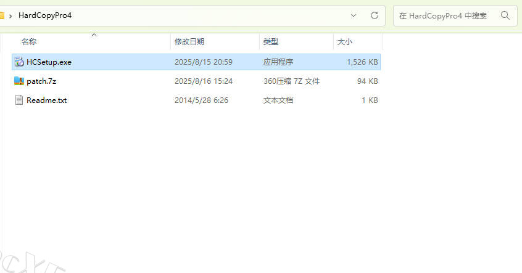This screenshot has width=522, height=273.
Task: Click the 360压缩 7Z 文件 type cell
Action: coord(291,81)
